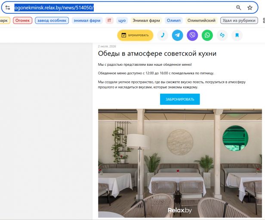Click the blue link chain icon
This screenshot has width=265, height=220.
click(222, 35)
